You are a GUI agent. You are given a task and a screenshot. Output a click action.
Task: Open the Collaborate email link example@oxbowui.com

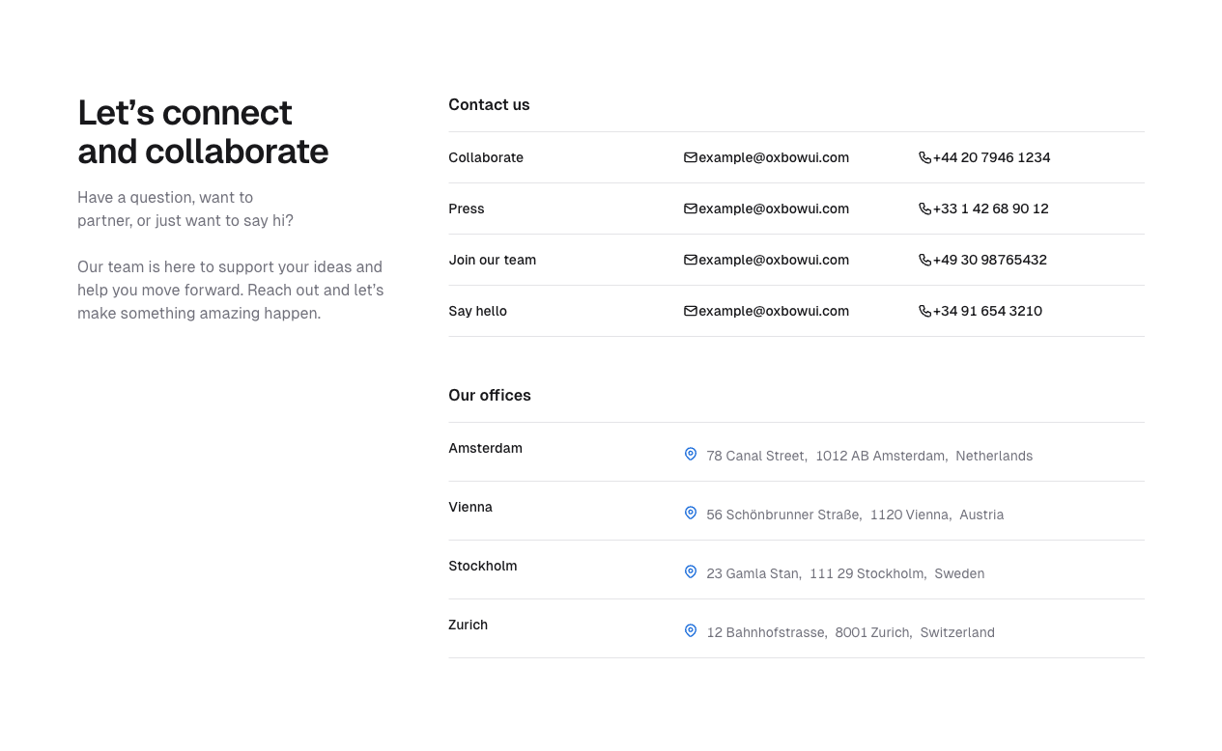tap(773, 157)
